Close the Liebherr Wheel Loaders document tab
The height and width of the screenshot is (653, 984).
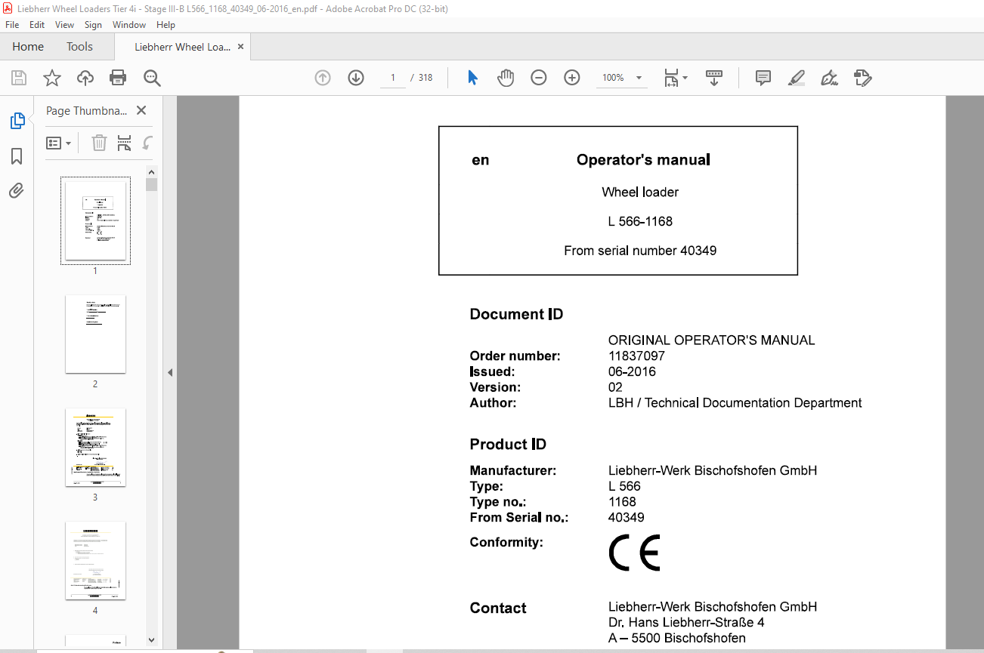pyautogui.click(x=240, y=46)
